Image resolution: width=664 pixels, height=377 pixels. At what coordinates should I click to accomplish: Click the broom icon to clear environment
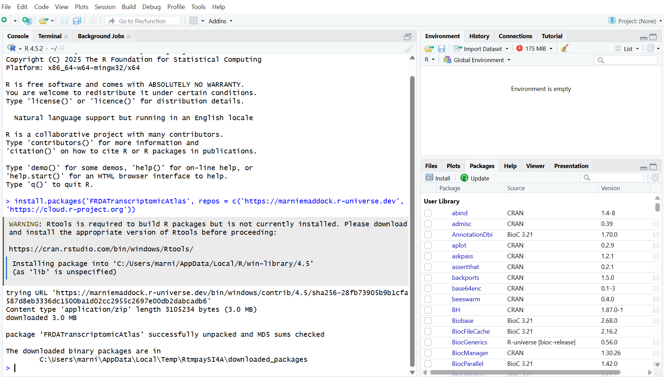coord(565,48)
